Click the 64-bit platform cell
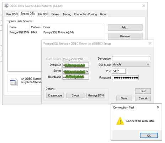Viewport: 165px width, 143px height. (x=34, y=32)
